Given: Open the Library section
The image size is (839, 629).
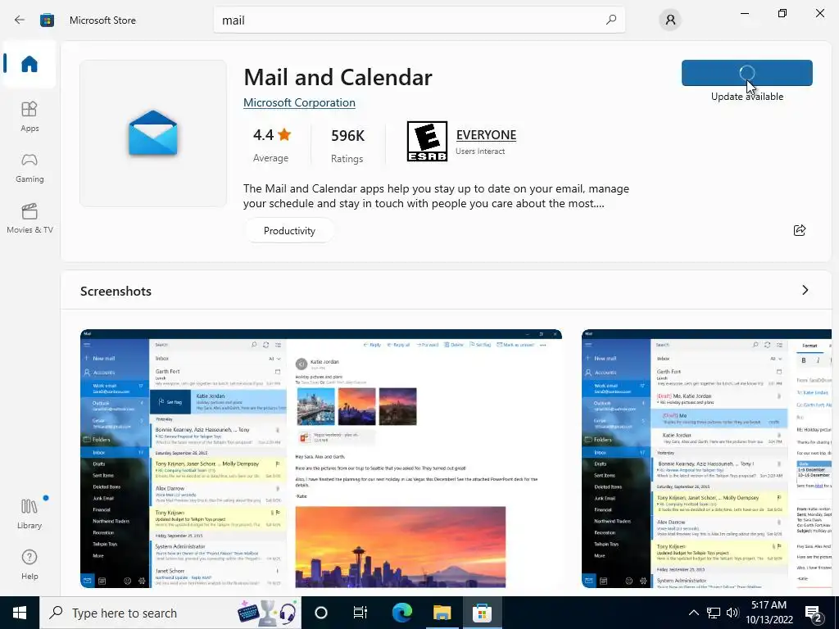Looking at the screenshot, I should (x=29, y=514).
